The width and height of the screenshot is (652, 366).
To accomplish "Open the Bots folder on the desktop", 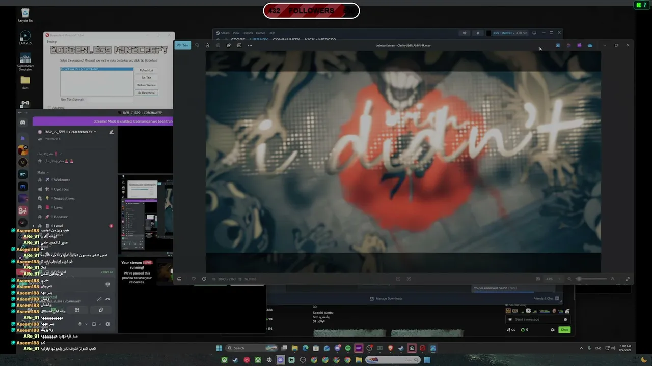I will point(25,83).
